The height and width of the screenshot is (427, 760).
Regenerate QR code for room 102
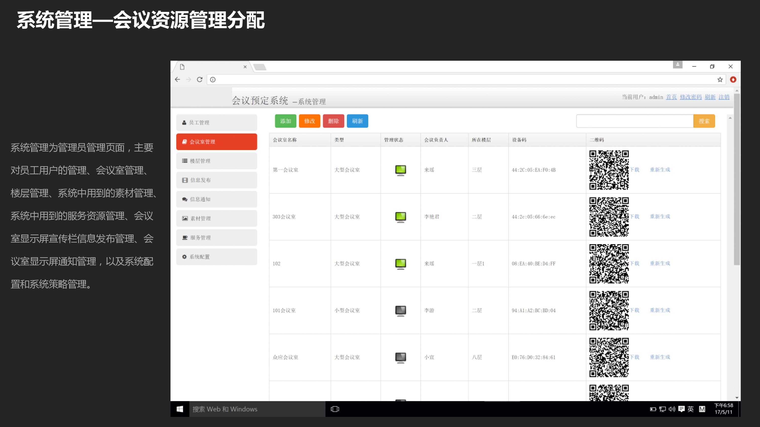660,263
